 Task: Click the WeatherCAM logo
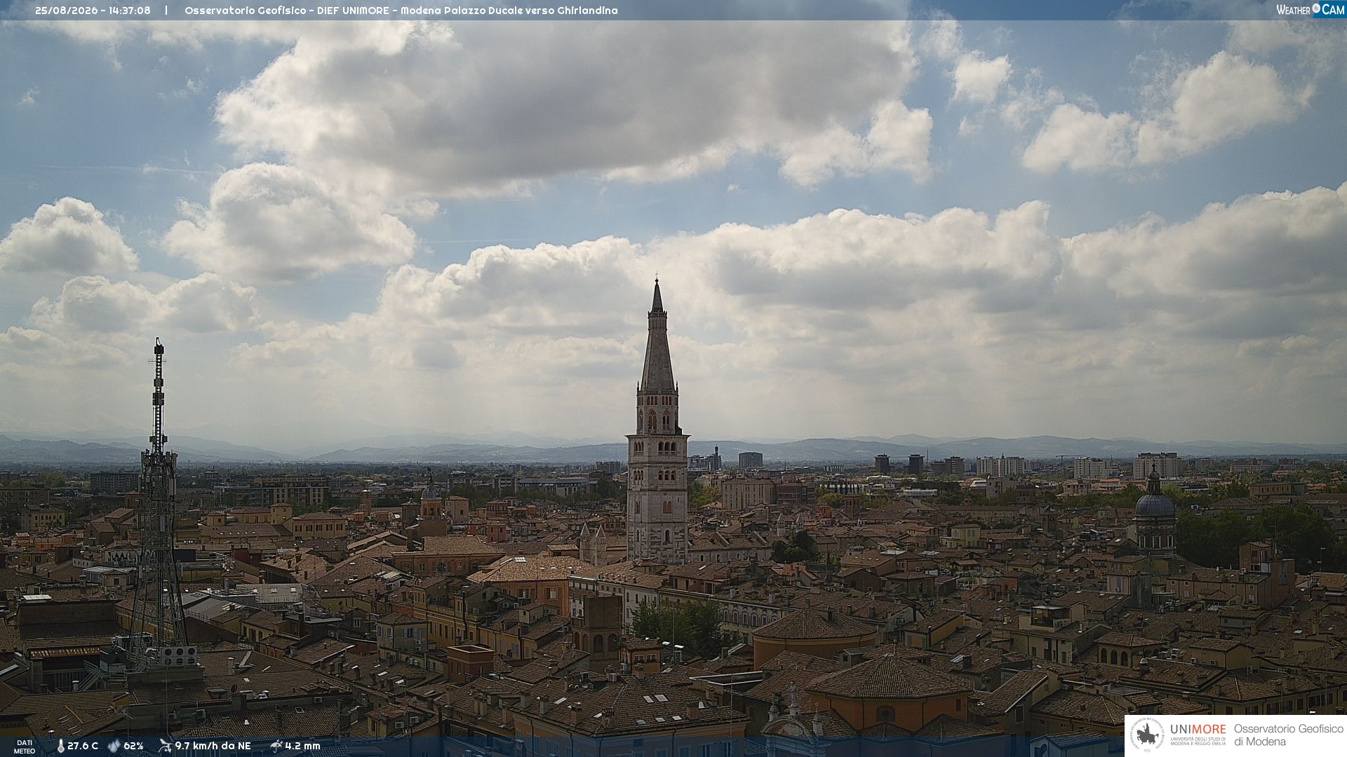pyautogui.click(x=1310, y=10)
